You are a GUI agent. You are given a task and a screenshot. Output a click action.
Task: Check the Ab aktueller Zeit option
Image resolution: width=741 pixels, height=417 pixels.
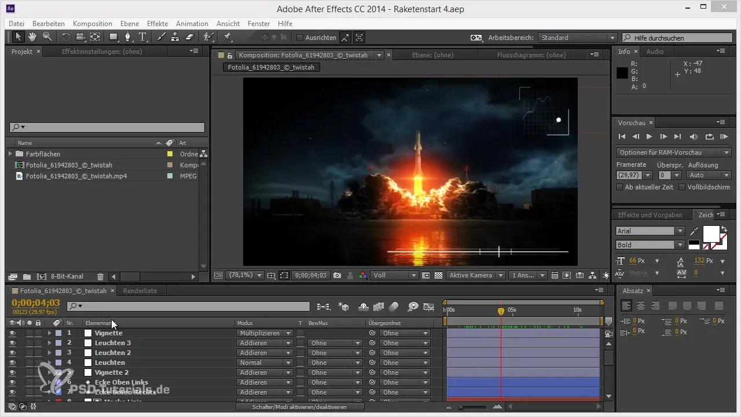619,187
